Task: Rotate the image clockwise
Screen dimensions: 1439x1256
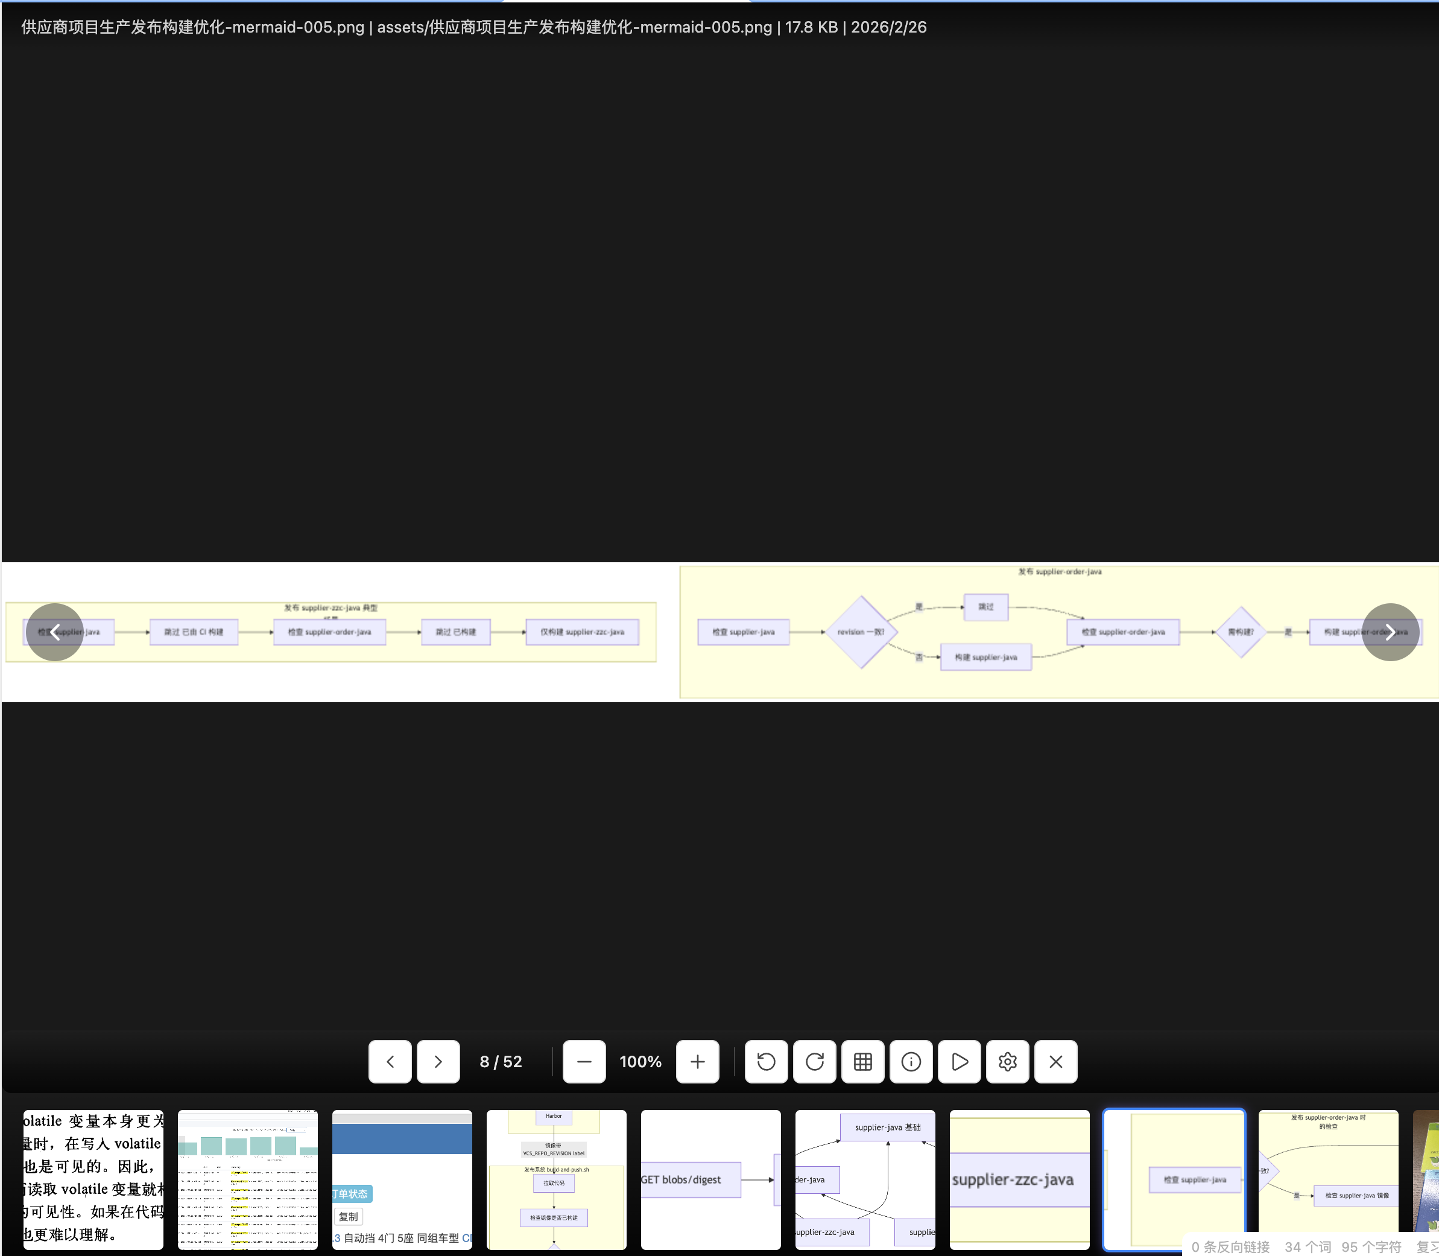Action: pos(814,1061)
